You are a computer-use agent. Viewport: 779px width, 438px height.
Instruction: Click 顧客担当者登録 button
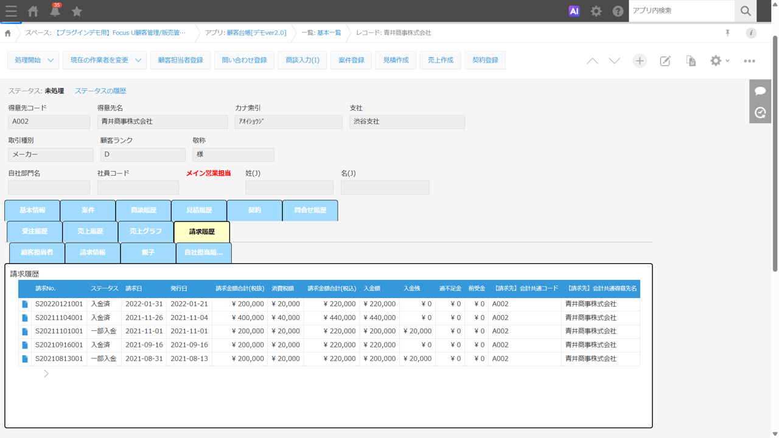pyautogui.click(x=180, y=60)
